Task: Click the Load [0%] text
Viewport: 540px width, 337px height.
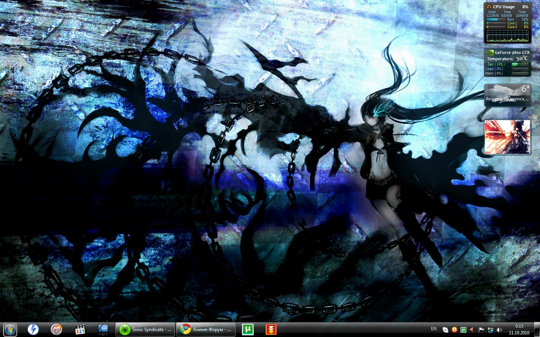Action: pos(494,69)
